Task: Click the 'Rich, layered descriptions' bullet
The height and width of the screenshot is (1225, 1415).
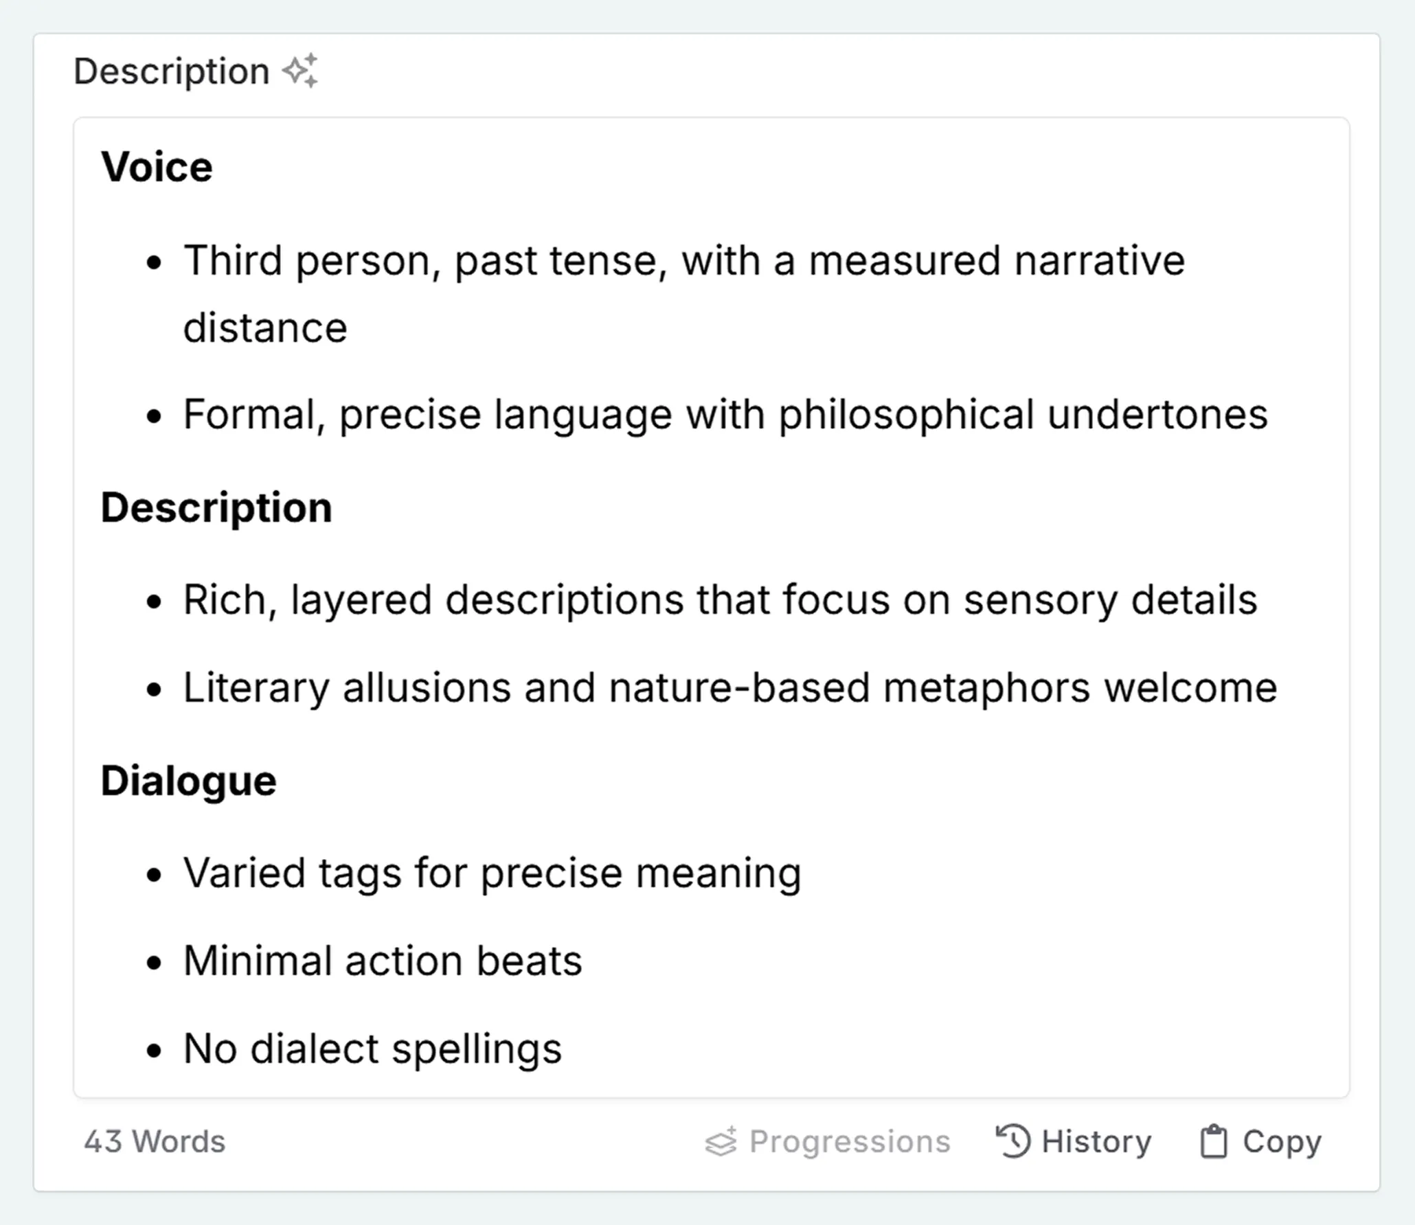Action: pos(719,599)
